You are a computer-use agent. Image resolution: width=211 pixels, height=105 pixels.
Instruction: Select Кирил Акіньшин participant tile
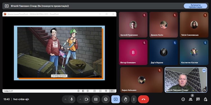142,80
